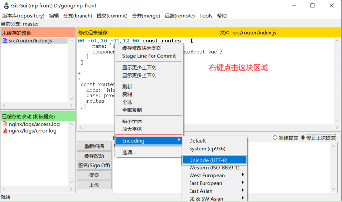Open the 分支(branch) menu
This screenshot has width=342, height=202.
click(77, 16)
